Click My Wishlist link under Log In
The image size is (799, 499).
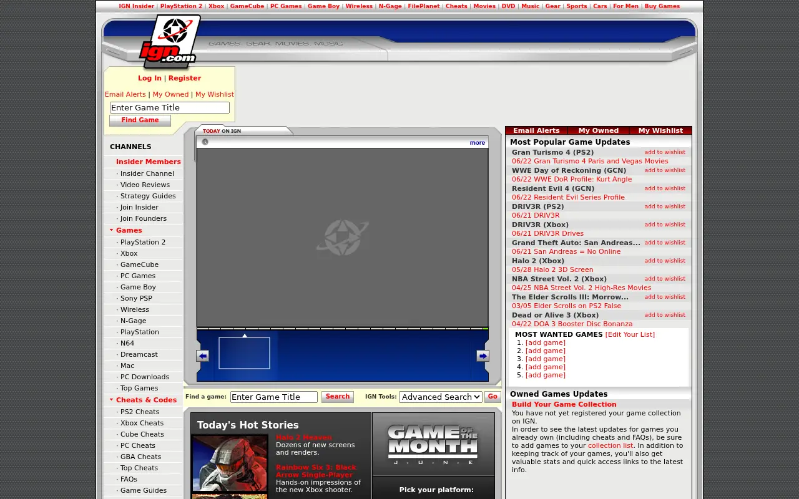point(215,94)
